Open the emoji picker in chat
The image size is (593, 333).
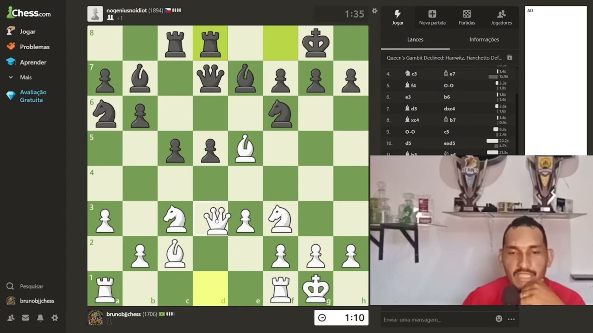(x=499, y=319)
